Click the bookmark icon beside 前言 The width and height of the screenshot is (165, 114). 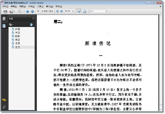[13, 40]
